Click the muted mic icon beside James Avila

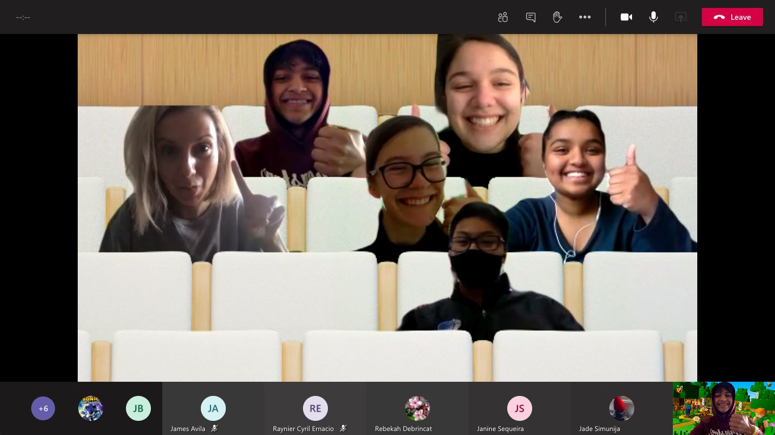pyautogui.click(x=214, y=429)
